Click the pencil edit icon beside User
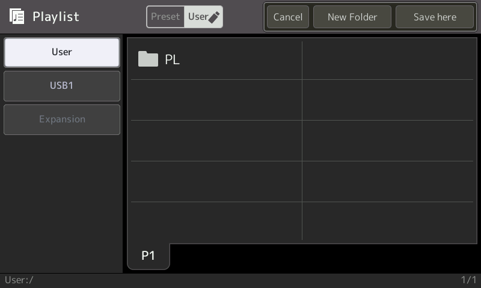Viewport: 481px width, 288px height. pos(214,17)
